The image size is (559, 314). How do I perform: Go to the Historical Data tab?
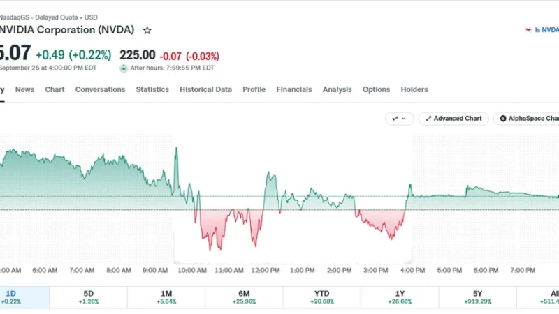[x=205, y=90]
